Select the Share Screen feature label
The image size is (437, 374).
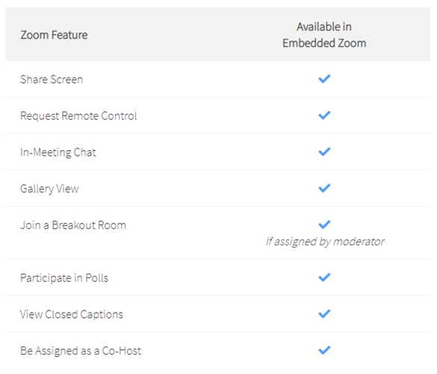[x=52, y=79]
